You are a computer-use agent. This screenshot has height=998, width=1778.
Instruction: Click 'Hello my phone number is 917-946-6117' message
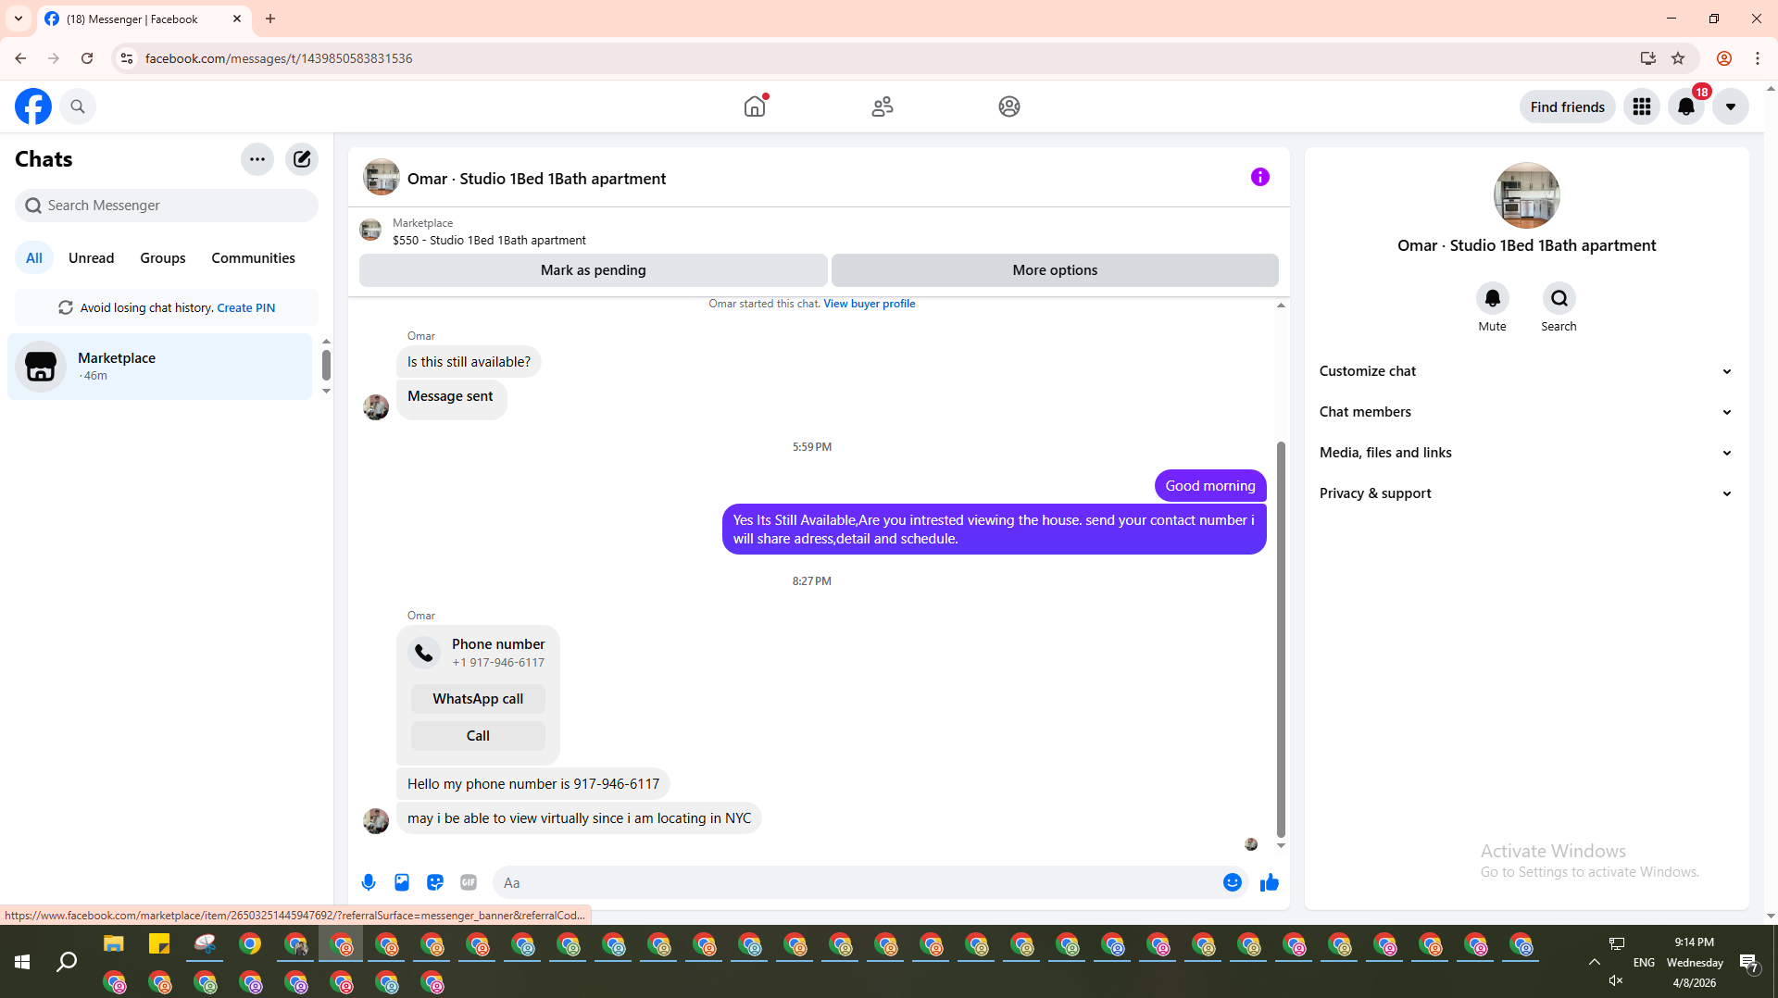pos(533,784)
